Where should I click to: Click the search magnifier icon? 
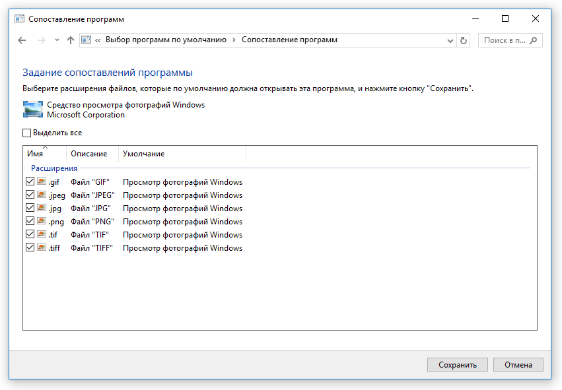tap(534, 40)
